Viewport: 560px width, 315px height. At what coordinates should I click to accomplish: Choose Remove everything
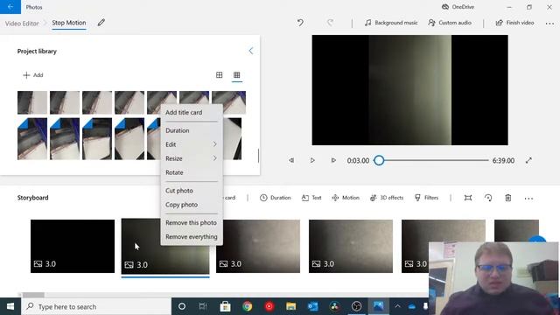pyautogui.click(x=192, y=237)
